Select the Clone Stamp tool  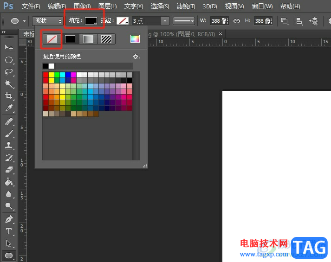tap(9, 146)
